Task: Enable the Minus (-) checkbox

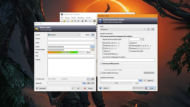Action: 103,51
